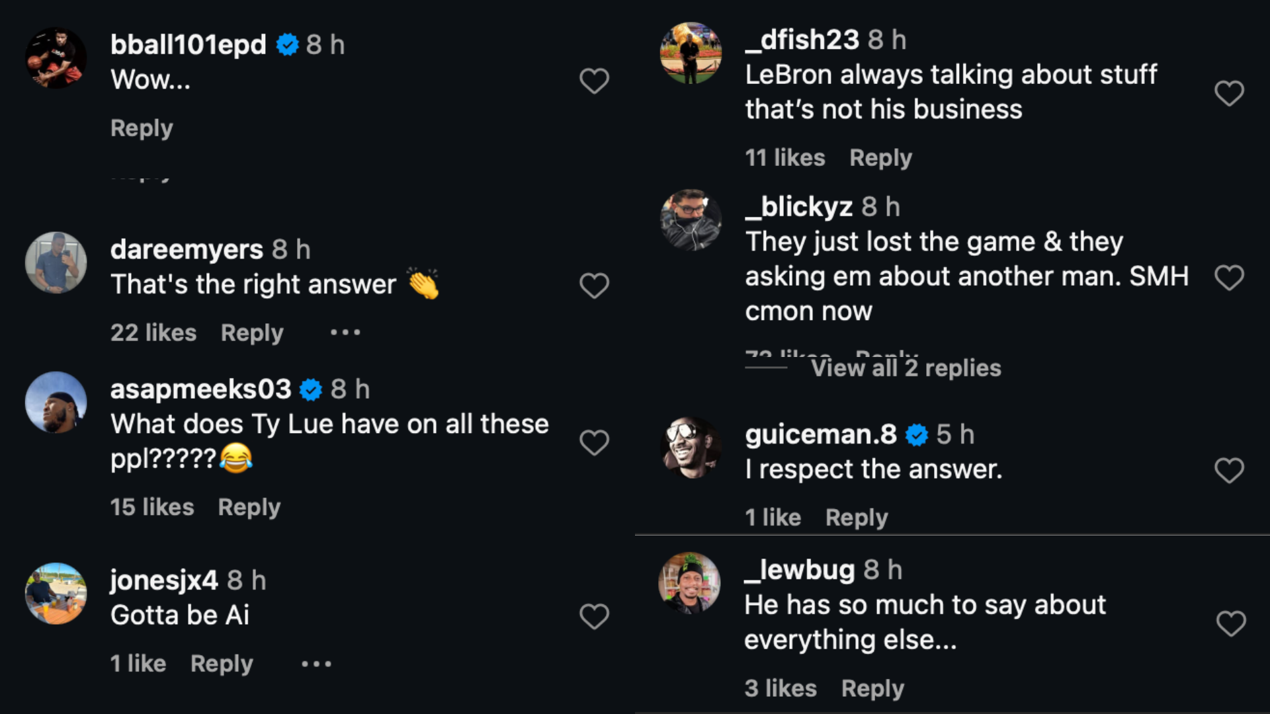1270x714 pixels.
Task: Heart the asapmeeks03 Ty Lue comment
Action: [594, 442]
